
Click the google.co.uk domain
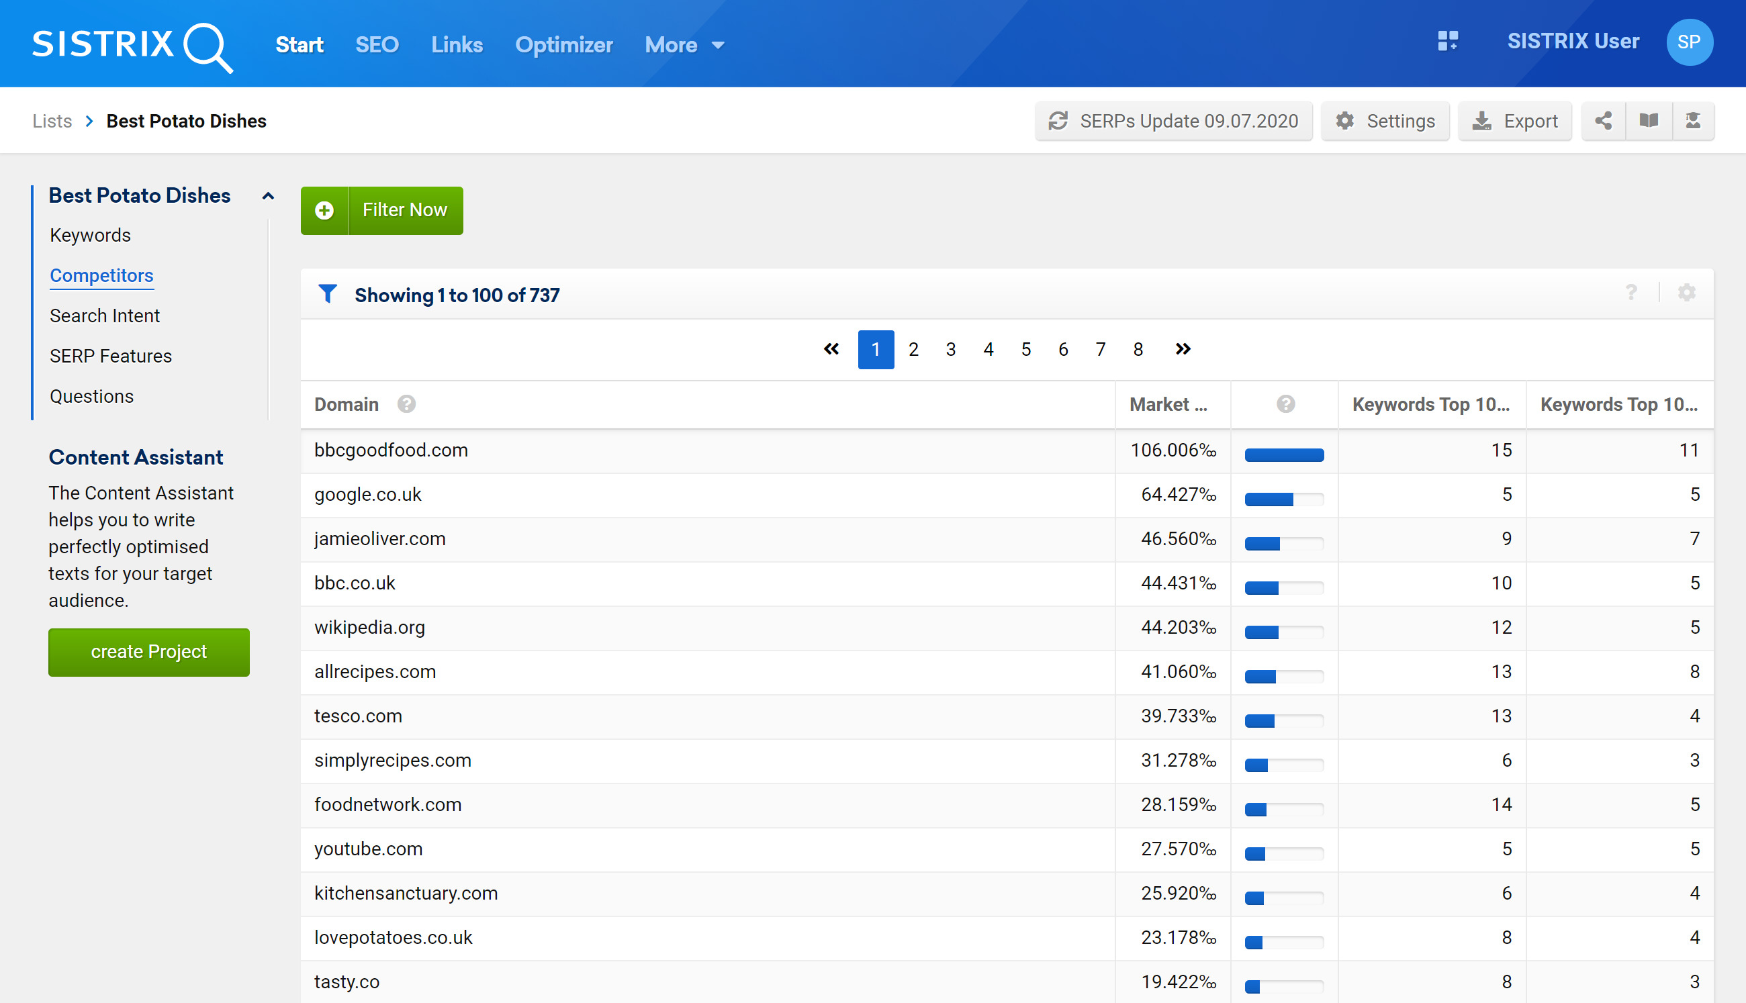pyautogui.click(x=368, y=495)
